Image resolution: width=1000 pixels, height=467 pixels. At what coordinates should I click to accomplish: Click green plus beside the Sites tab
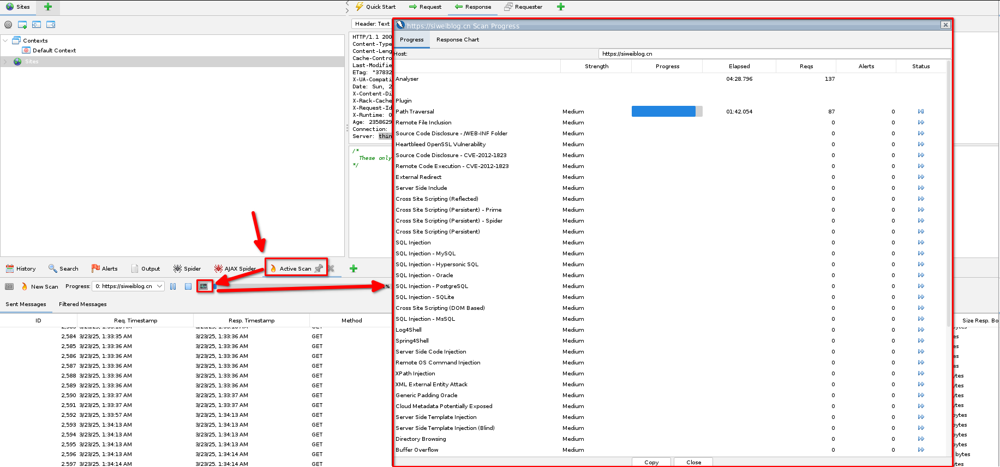point(48,7)
